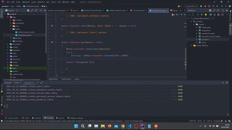Open Search Everywhere via the magnifier icon
Image resolution: width=232 pixels, height=130 pixels.
[x=222, y=6]
